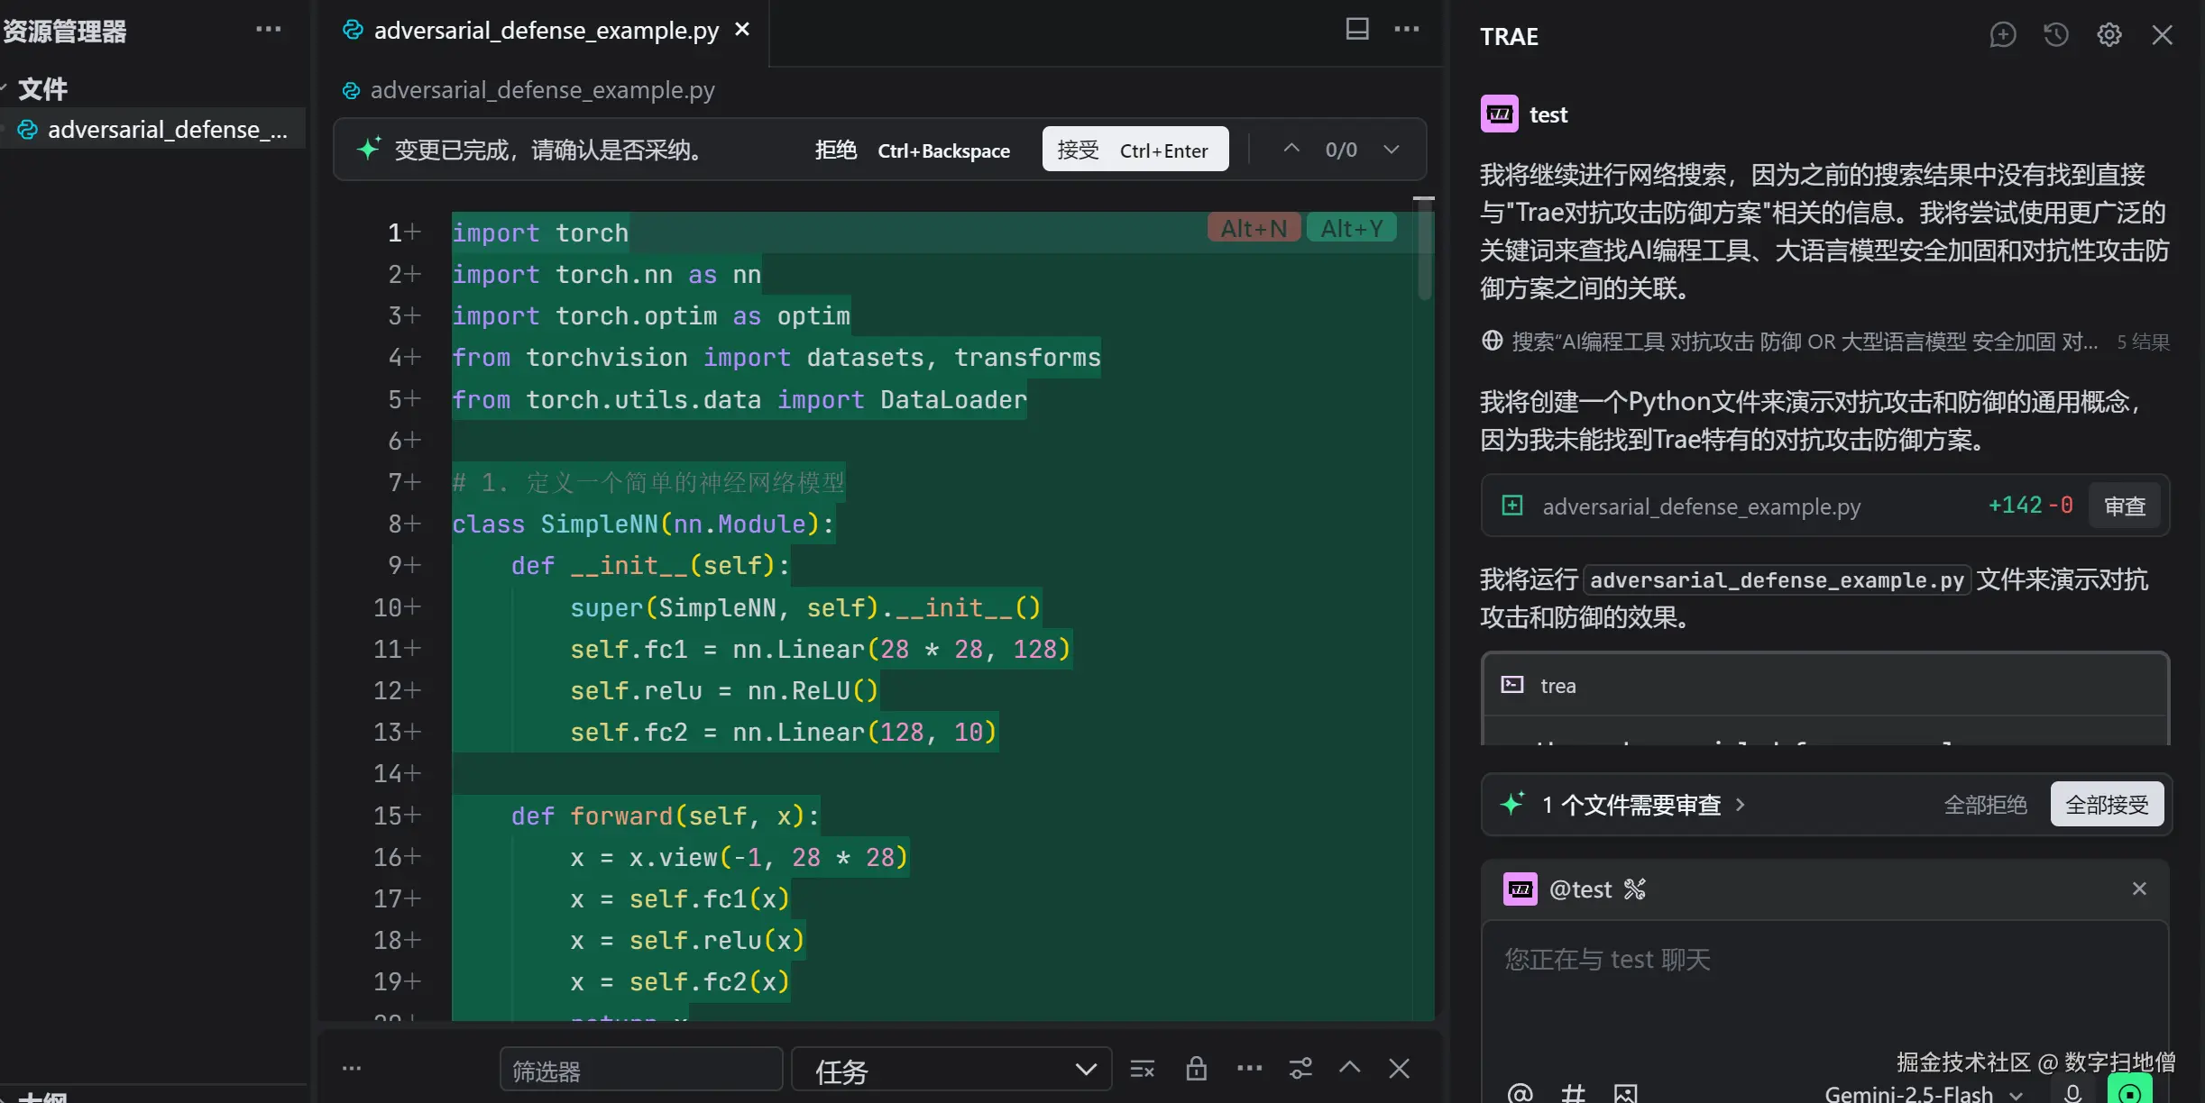Click the 全部接受 button
The image size is (2205, 1103).
tap(2107, 804)
